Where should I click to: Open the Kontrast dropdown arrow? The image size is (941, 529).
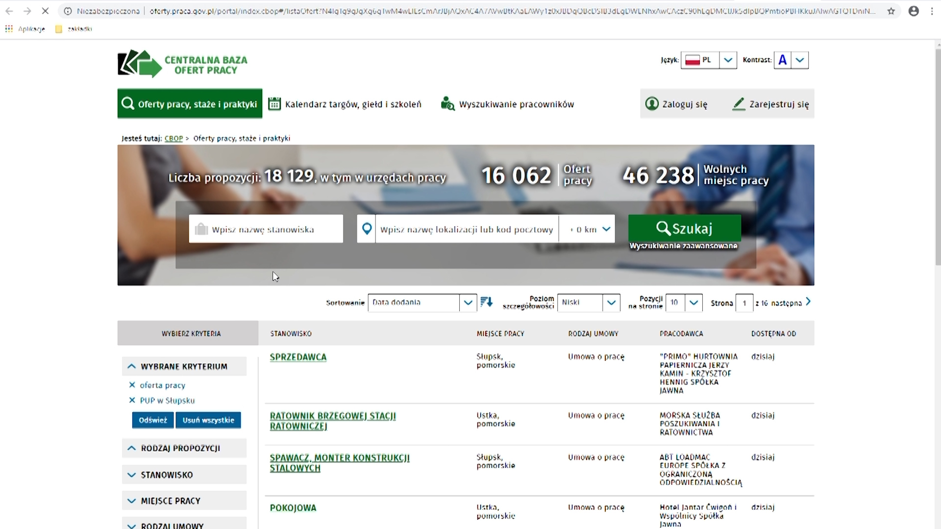coord(800,60)
